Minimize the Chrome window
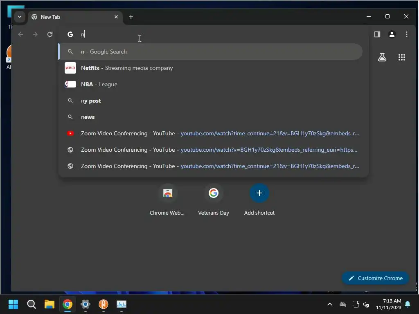The image size is (419, 314). 369,16
